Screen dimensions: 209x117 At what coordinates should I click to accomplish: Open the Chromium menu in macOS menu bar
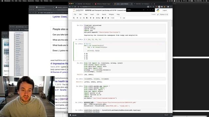tap(7, 1)
